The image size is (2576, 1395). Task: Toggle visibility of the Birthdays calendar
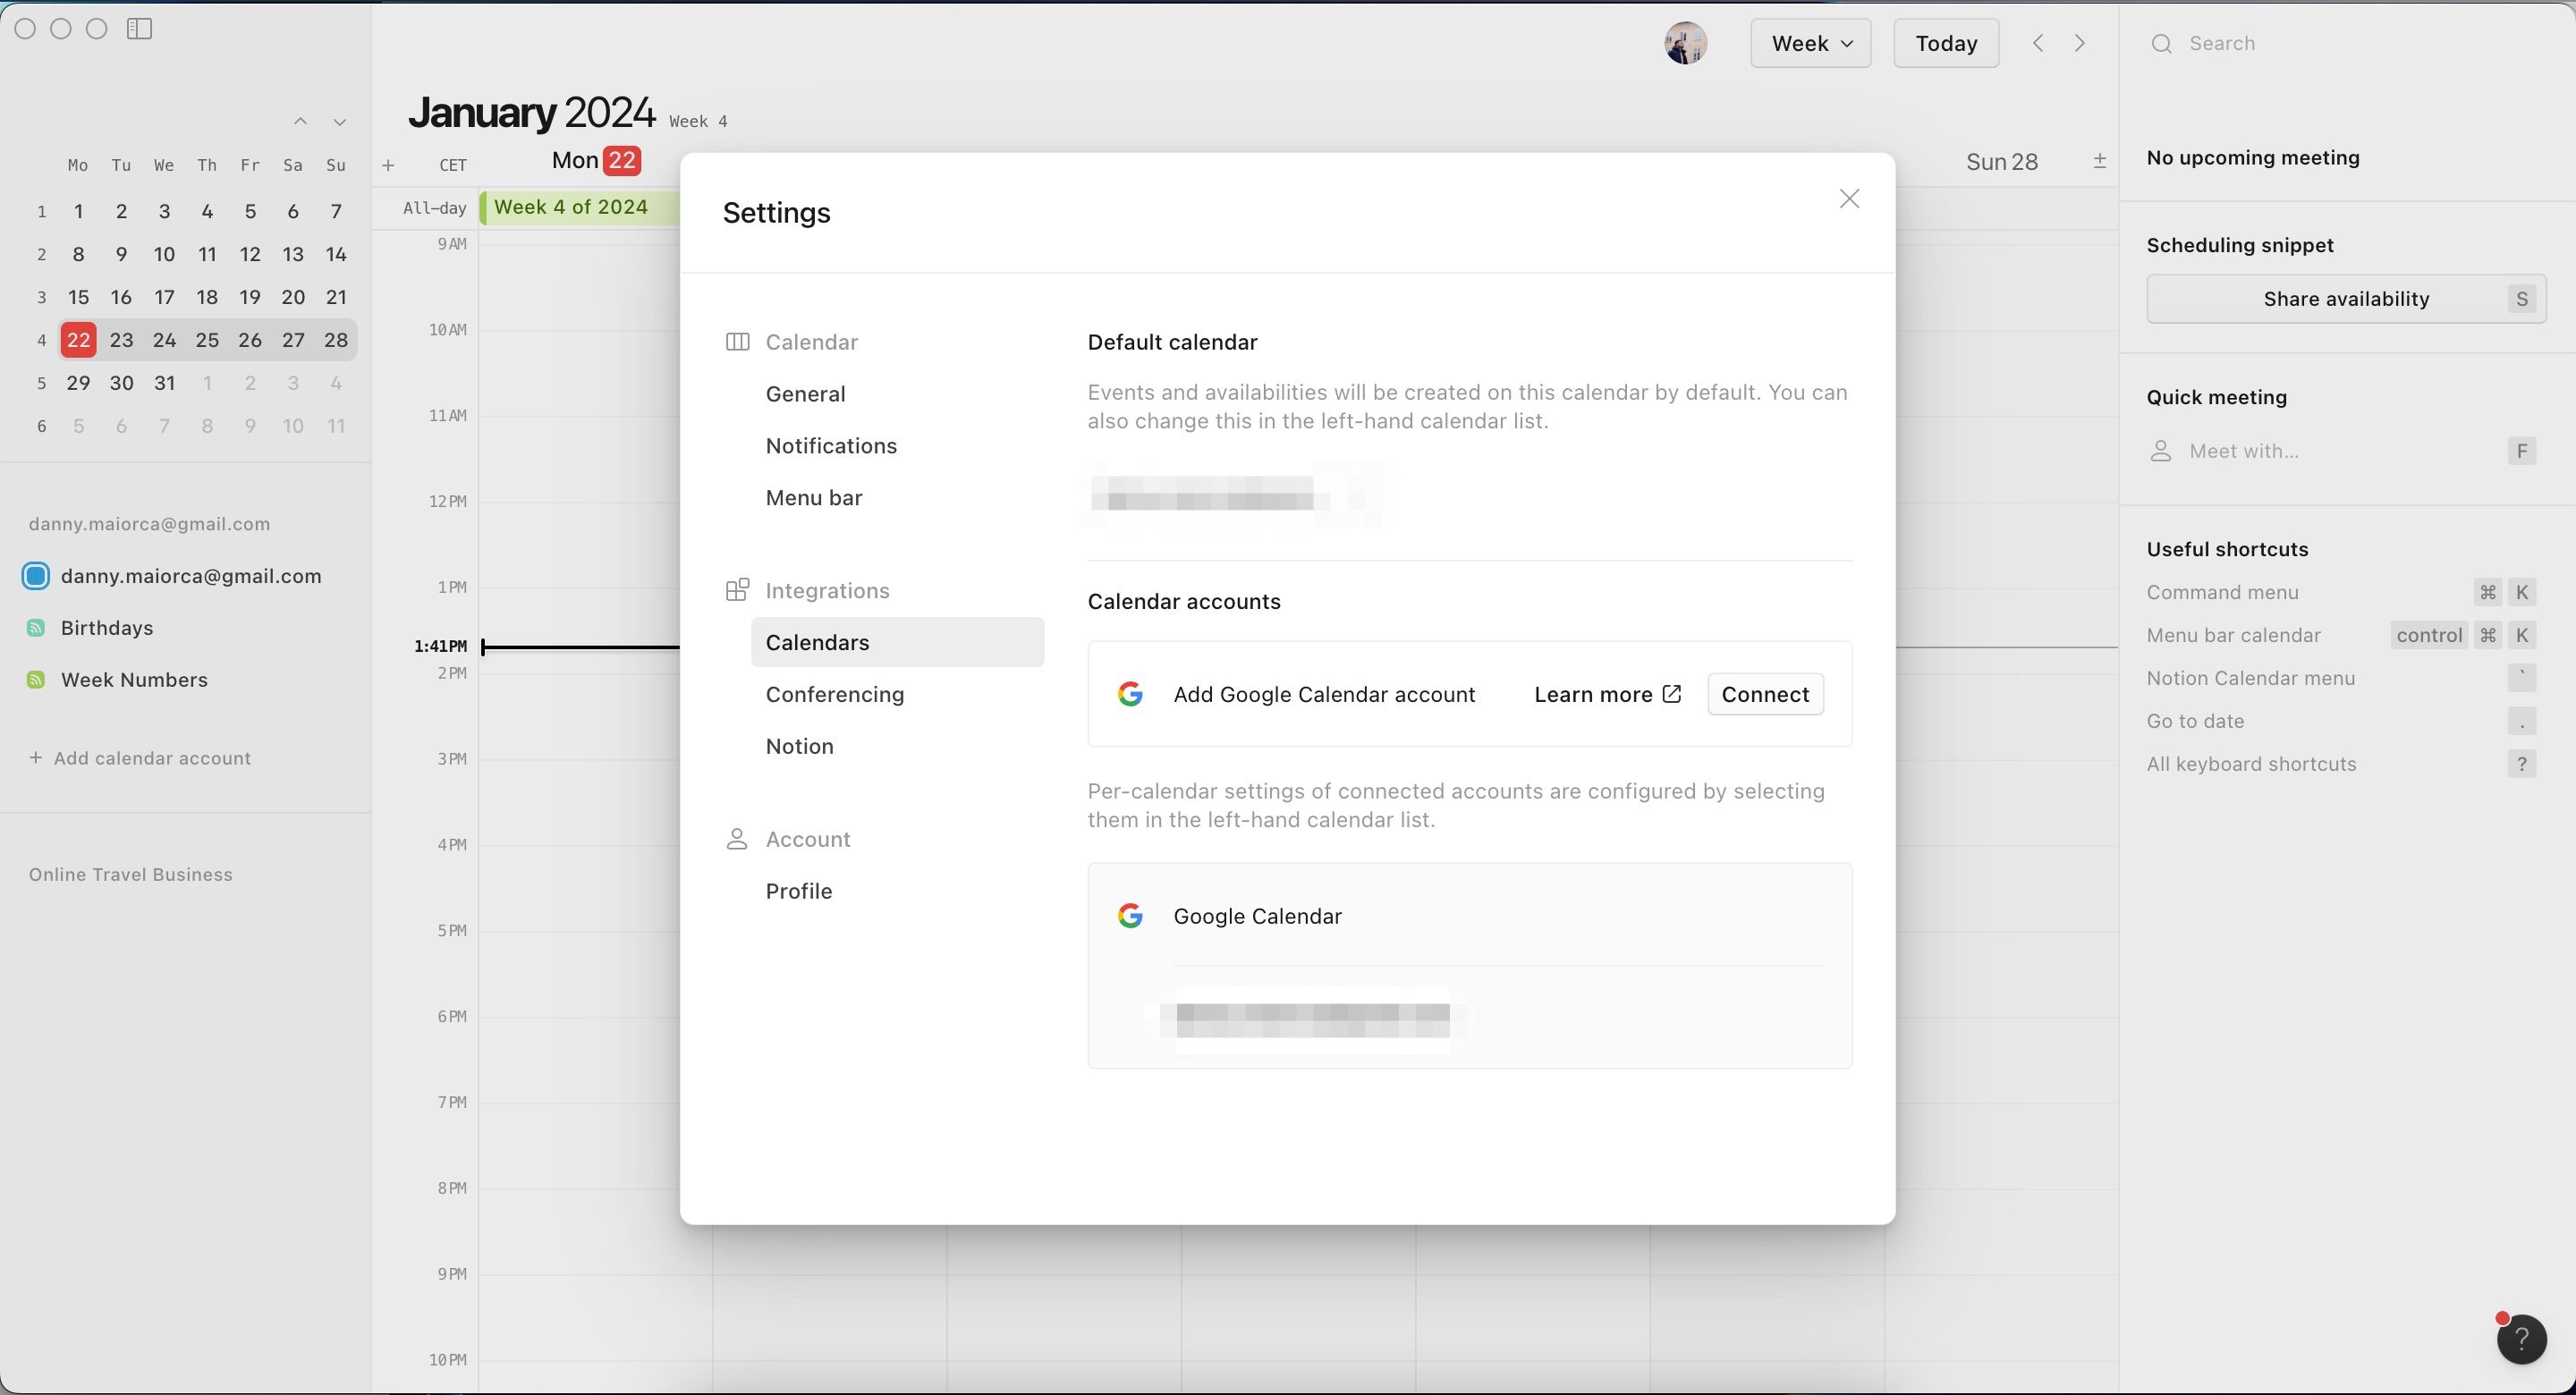point(36,627)
